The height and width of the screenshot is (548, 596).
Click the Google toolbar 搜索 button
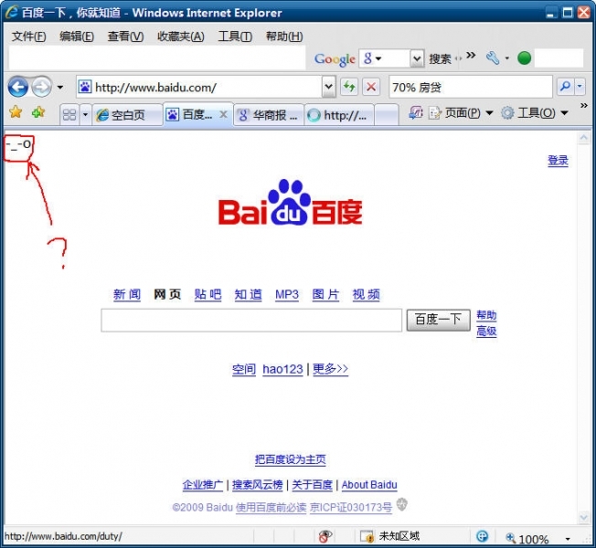click(440, 58)
